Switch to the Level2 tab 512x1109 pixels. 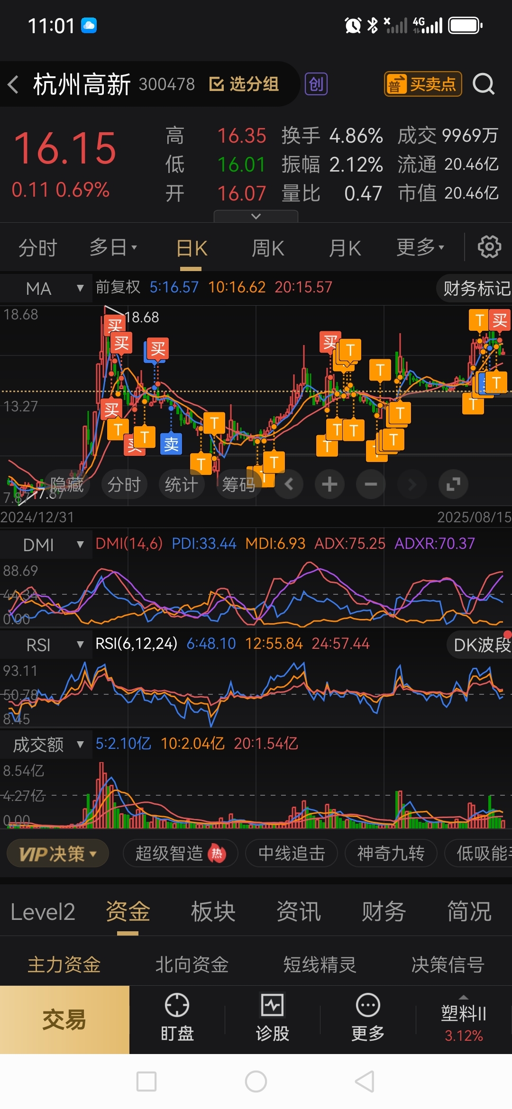43,912
